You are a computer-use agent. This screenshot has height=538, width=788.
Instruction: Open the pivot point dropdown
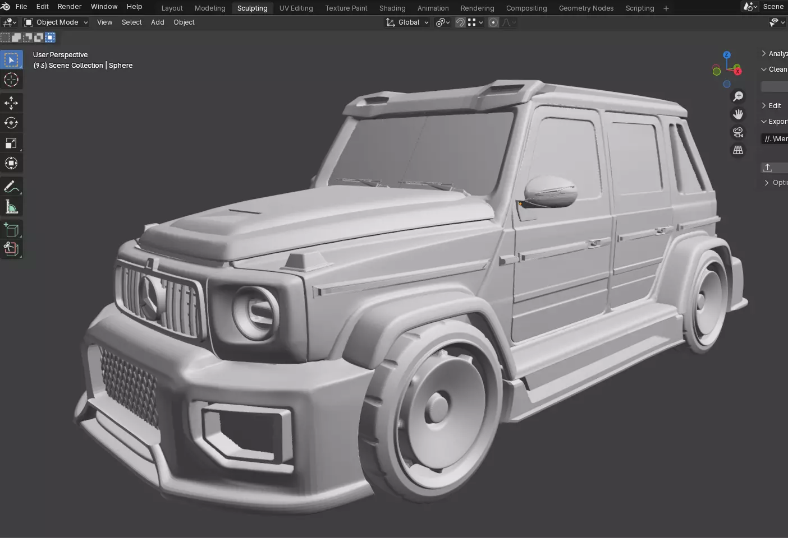pyautogui.click(x=443, y=22)
